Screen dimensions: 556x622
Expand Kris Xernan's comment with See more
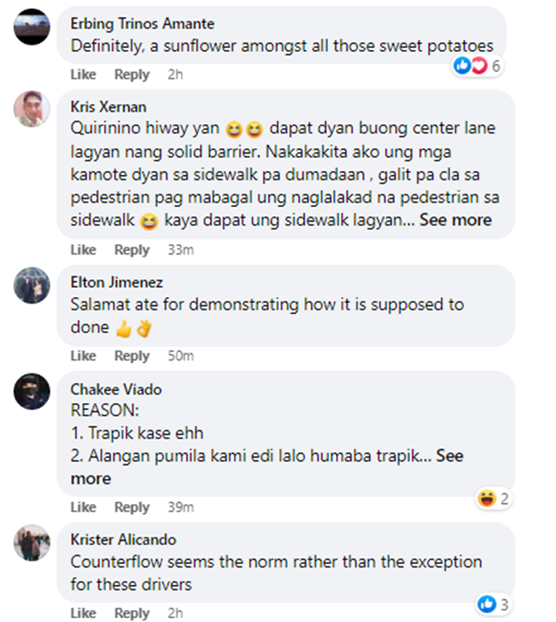pos(456,220)
